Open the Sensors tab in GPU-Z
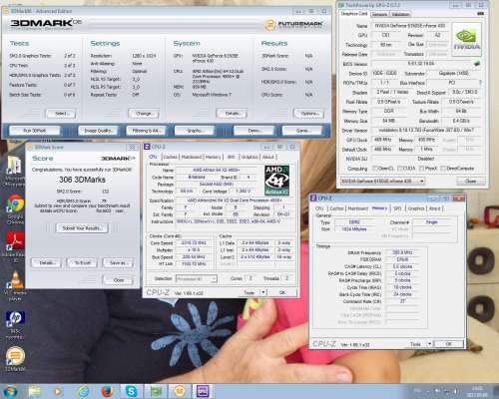Viewport: 499px width, 399px height. 379,14
